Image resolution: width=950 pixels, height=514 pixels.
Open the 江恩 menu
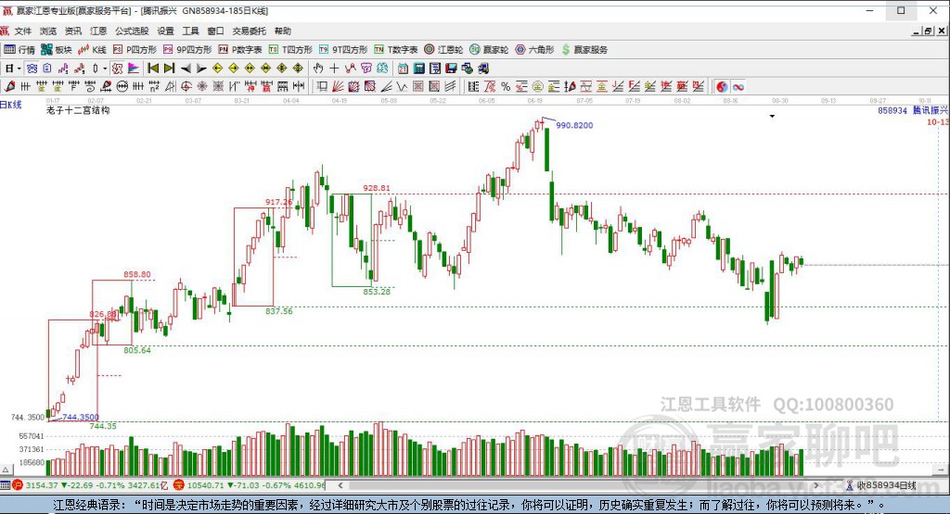(98, 31)
